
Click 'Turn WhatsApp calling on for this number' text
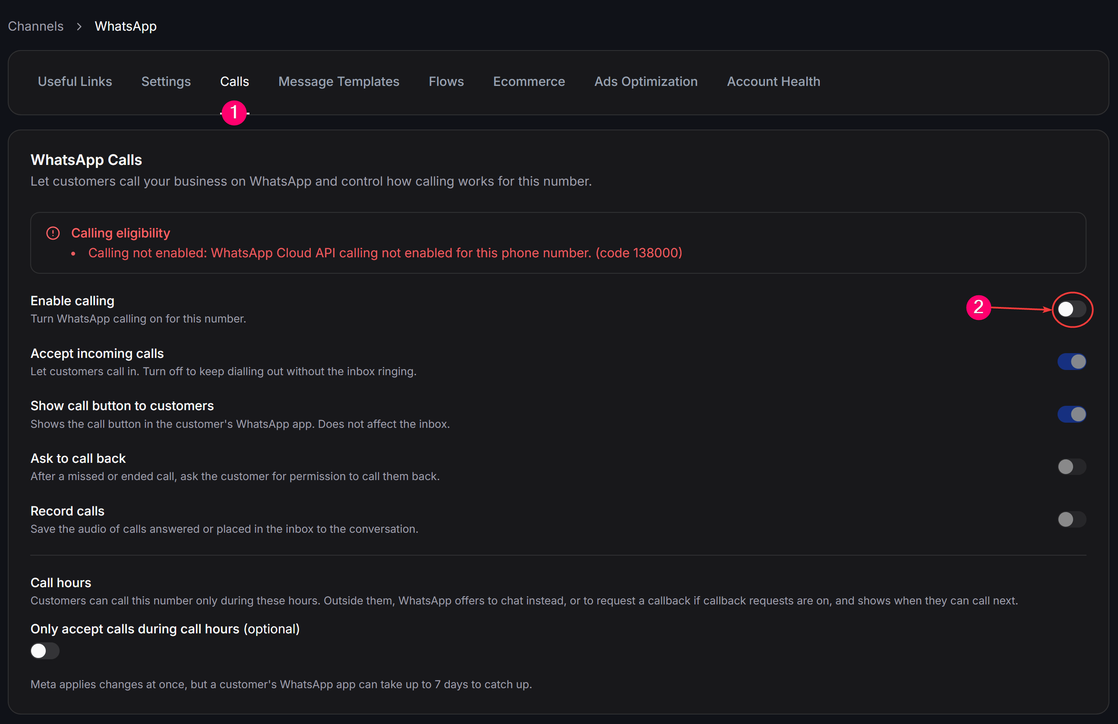(139, 319)
